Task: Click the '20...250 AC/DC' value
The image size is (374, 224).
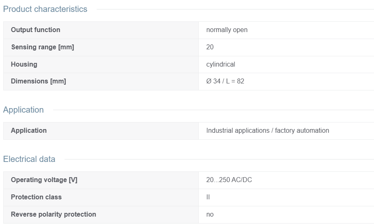Action: [x=229, y=180]
